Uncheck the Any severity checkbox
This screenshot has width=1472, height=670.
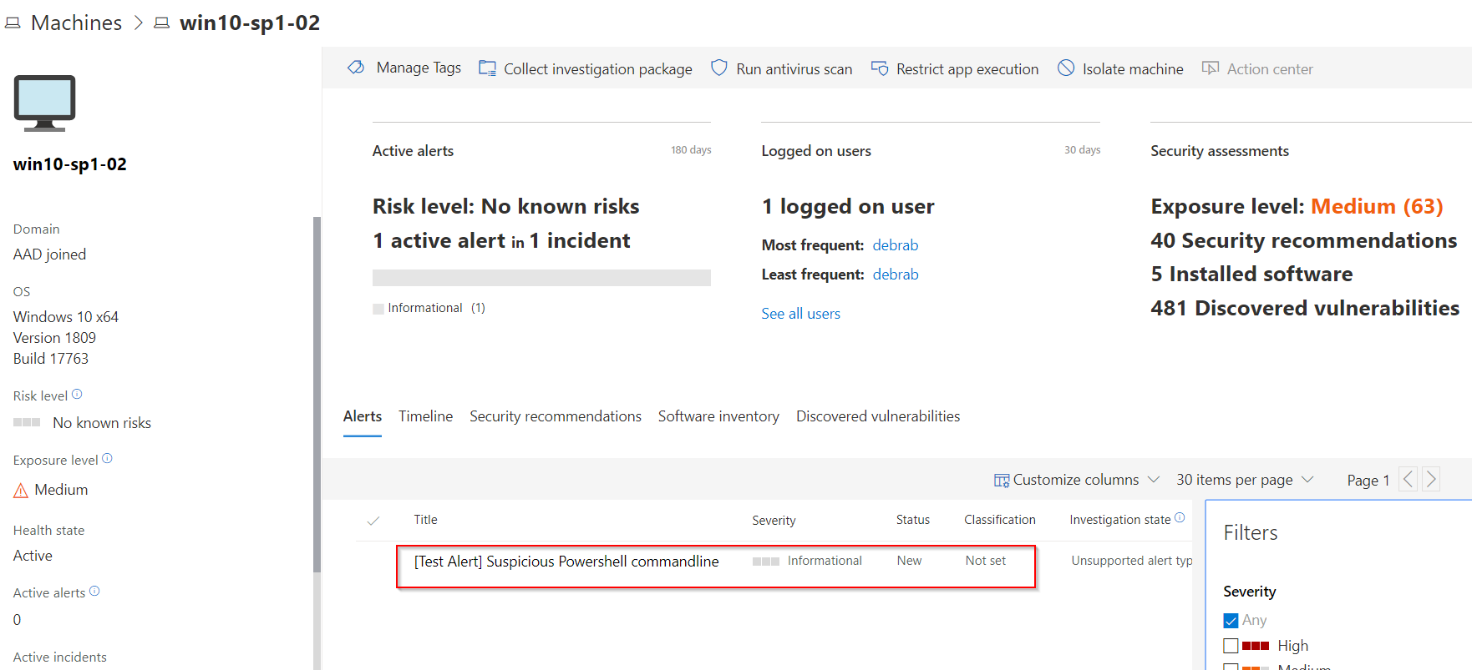pos(1231,621)
